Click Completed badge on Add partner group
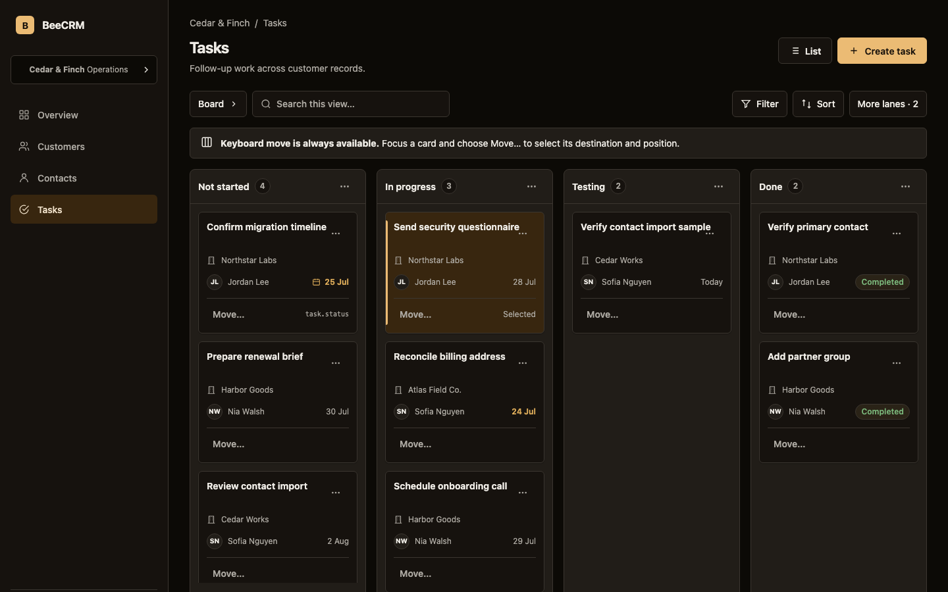This screenshot has width=948, height=592. (882, 412)
